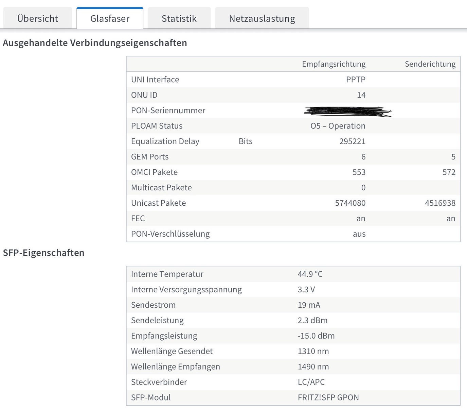Click the 3.3 V voltage value
Viewport: 467px width, 408px height.
306,290
